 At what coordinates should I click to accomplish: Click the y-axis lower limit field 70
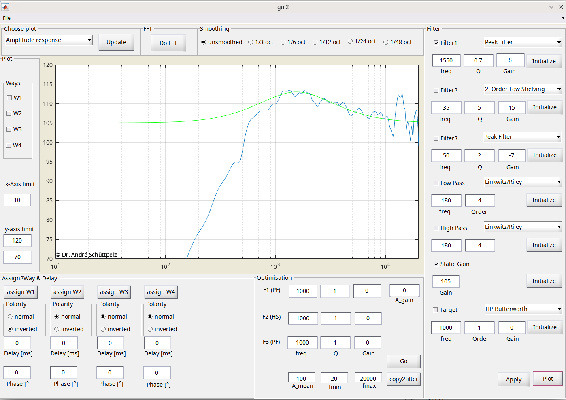click(17, 257)
